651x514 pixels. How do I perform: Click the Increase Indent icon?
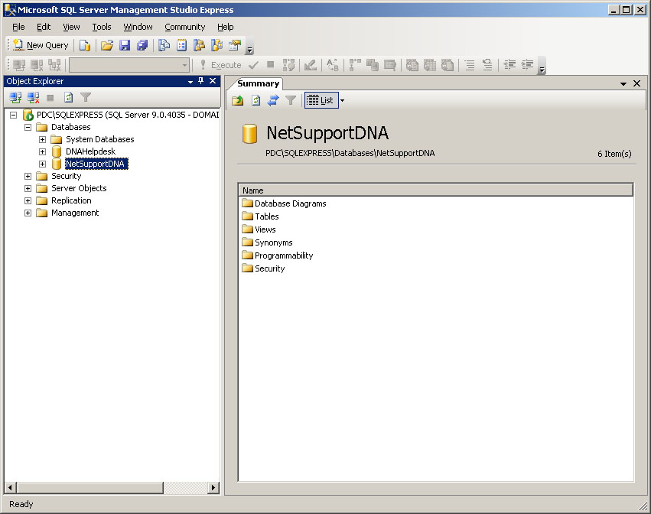click(x=527, y=65)
